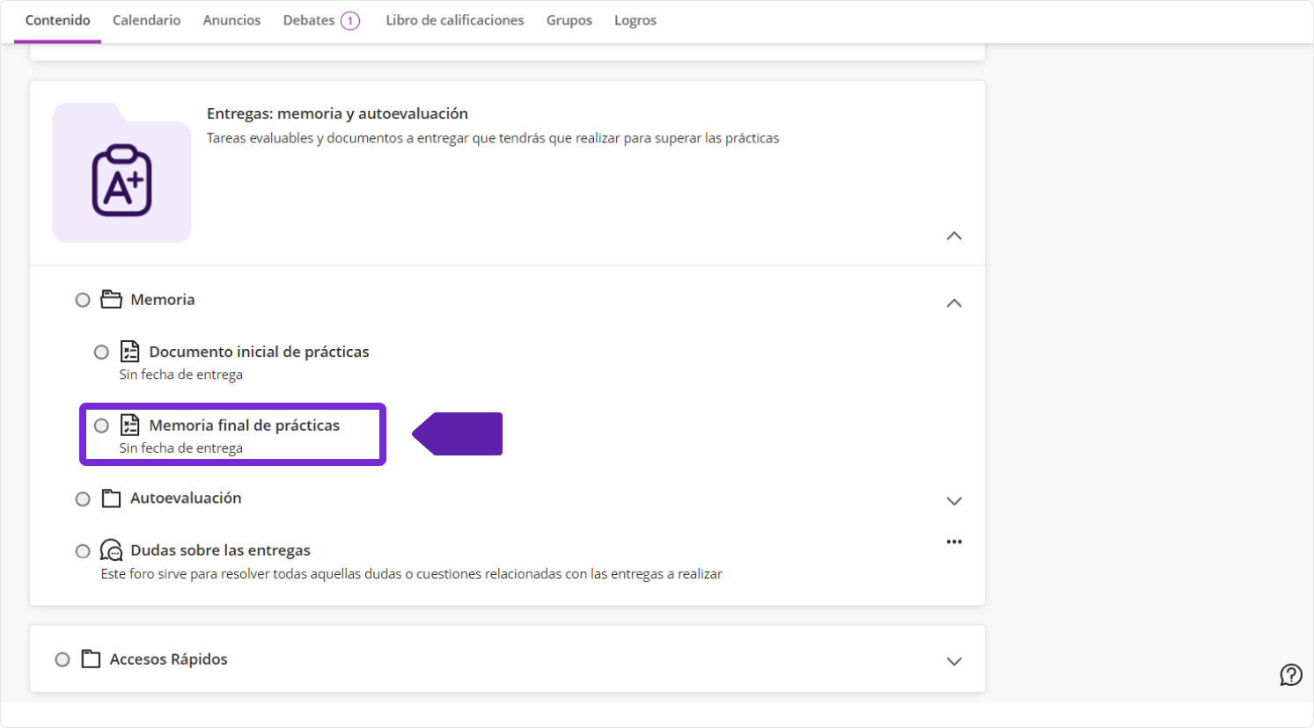Mark Documento inicial de prácticas progress circle
The height and width of the screenshot is (728, 1314).
(x=101, y=352)
